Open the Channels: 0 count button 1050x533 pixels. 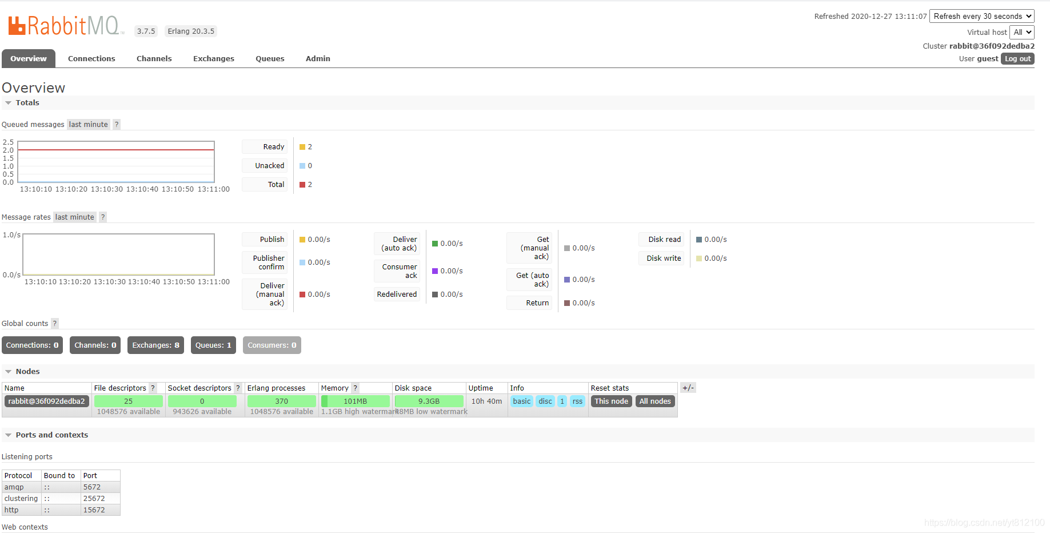[x=95, y=345]
